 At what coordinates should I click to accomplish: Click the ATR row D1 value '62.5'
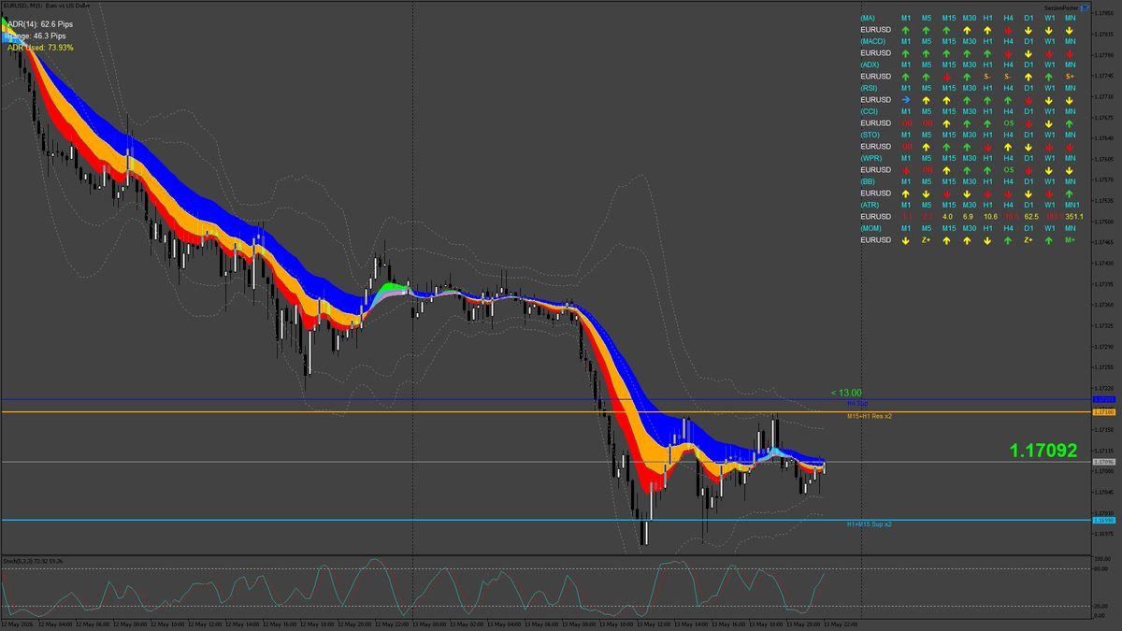coord(1031,216)
